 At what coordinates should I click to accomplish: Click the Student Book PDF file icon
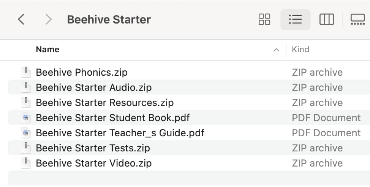26,118
